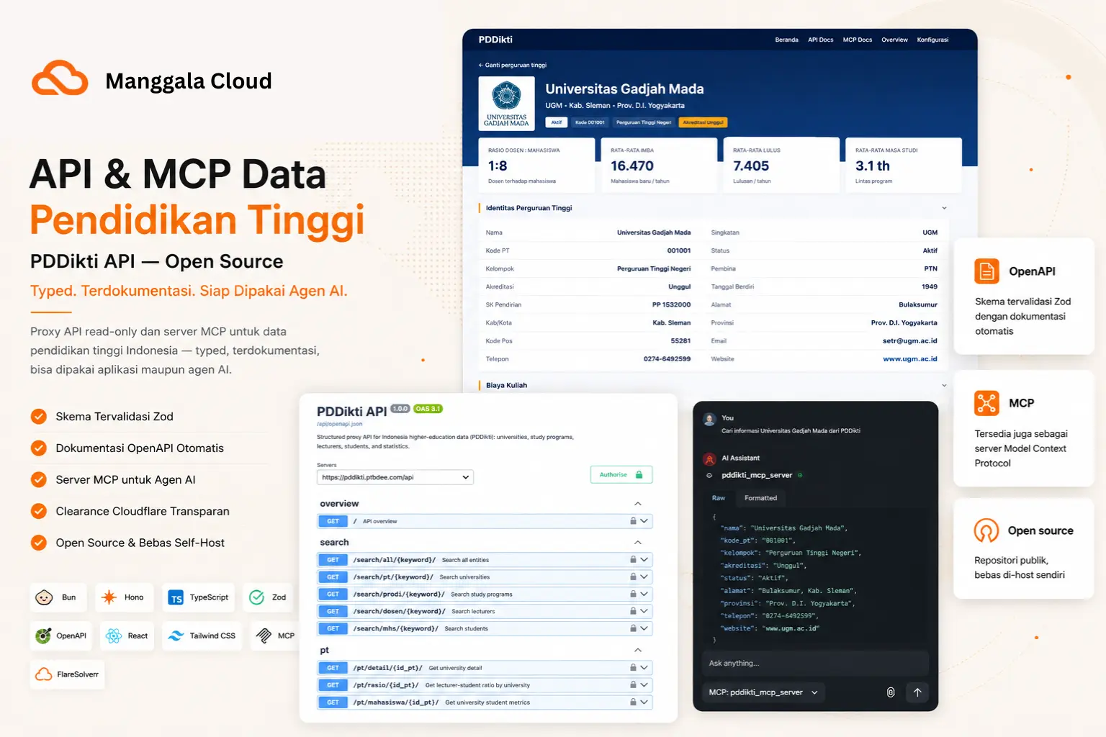Click the MCP network icon in feature card
Image resolution: width=1106 pixels, height=737 pixels.
pos(986,403)
